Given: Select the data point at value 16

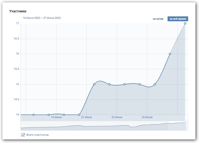Looking at the screenshot, I should click(170, 54).
